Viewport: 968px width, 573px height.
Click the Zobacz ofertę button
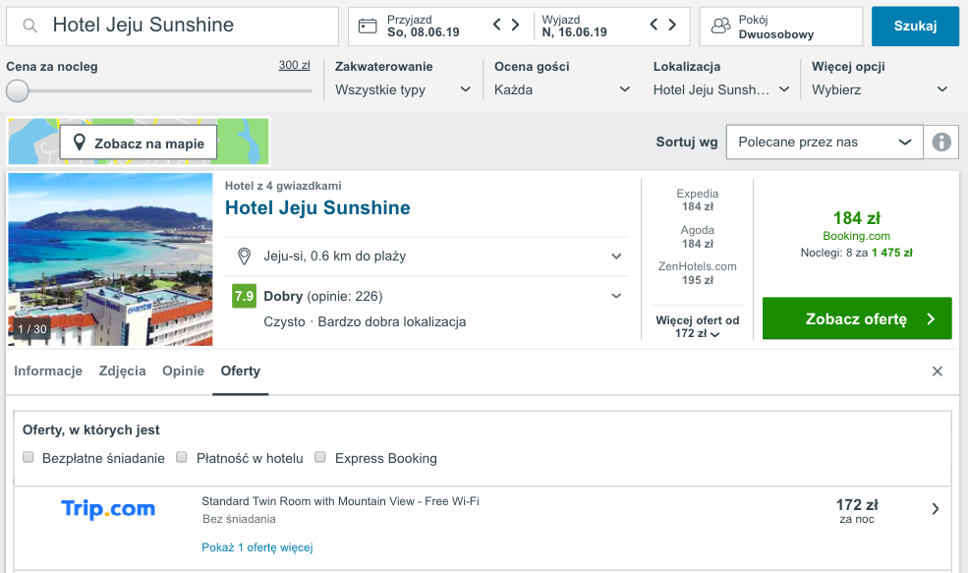[857, 318]
